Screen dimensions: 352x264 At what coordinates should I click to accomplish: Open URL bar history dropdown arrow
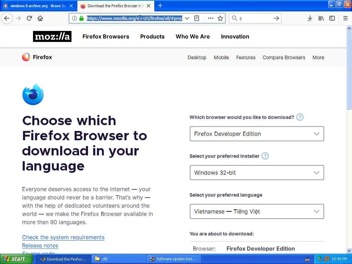(x=187, y=18)
